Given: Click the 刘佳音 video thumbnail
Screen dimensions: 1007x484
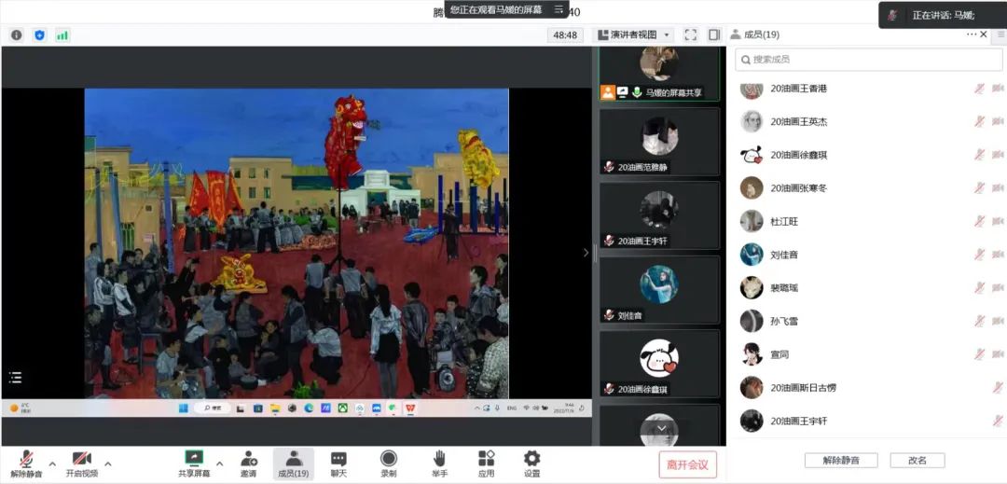Looking at the screenshot, I should point(659,289).
